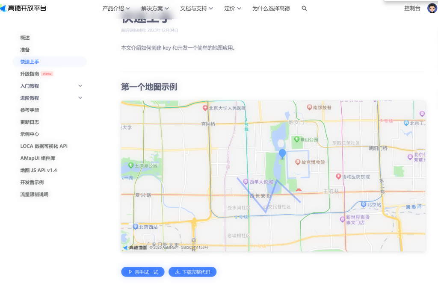
Task: Click the 北京站 railway station icon
Action: tap(364, 204)
